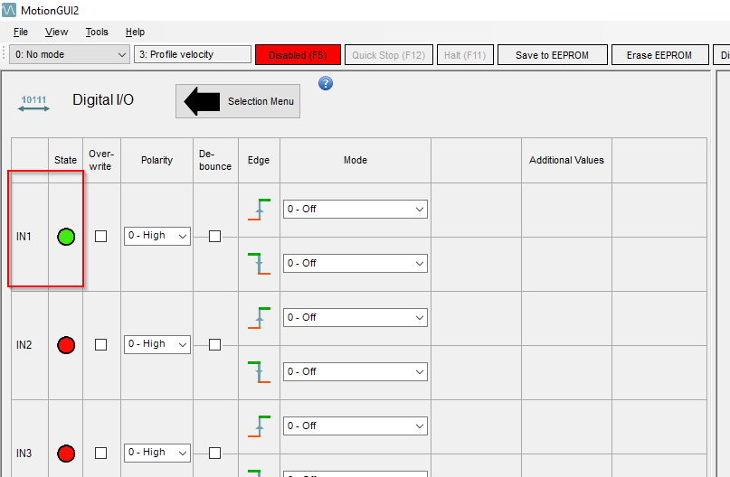Image resolution: width=730 pixels, height=477 pixels.
Task: Click the IN2 row label
Action: 24,344
